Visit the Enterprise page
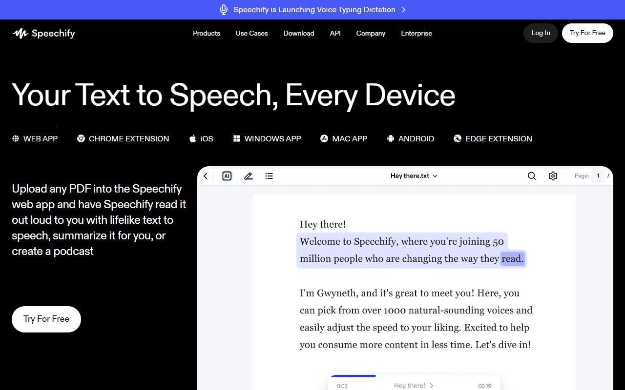 [x=417, y=33]
